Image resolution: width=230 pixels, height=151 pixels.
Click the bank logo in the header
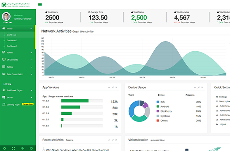pos(16,5)
